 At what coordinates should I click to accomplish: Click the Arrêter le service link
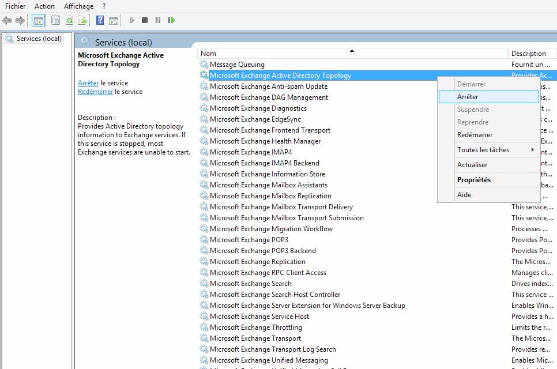tap(88, 83)
